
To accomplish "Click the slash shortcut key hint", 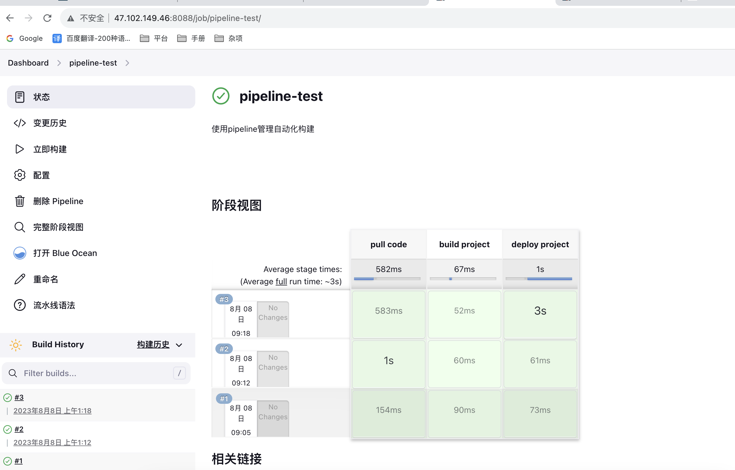I will click(180, 373).
